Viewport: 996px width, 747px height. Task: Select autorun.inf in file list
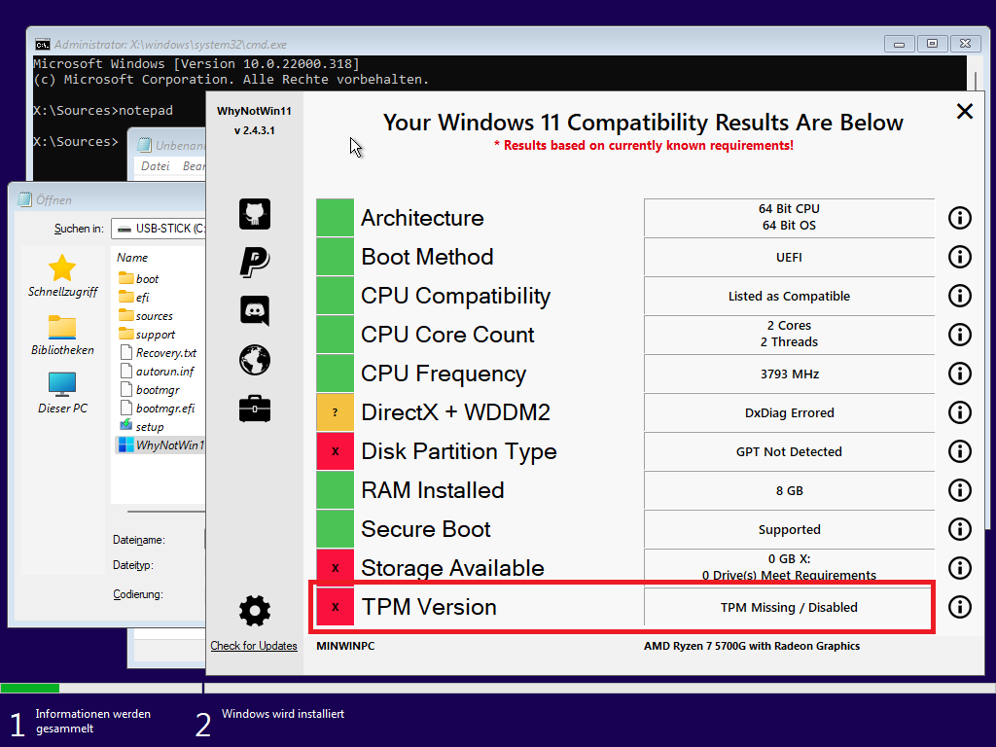(x=157, y=371)
